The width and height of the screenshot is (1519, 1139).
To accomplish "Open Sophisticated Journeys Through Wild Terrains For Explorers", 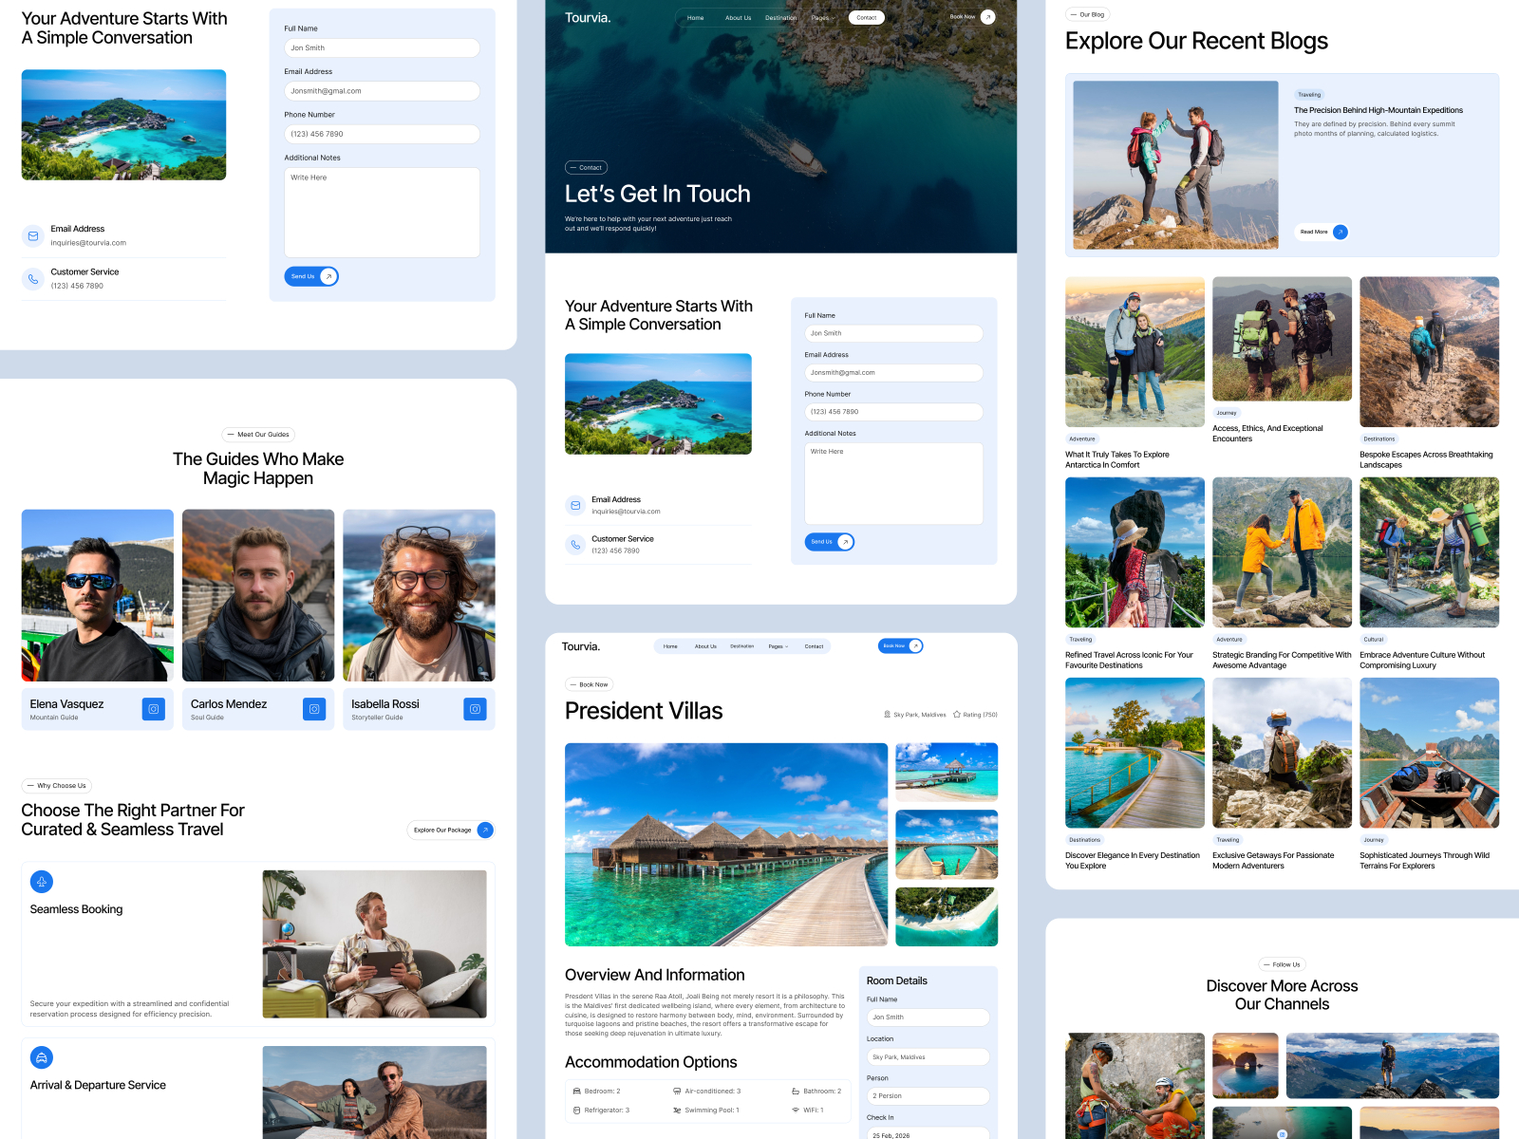I will 1424,861.
